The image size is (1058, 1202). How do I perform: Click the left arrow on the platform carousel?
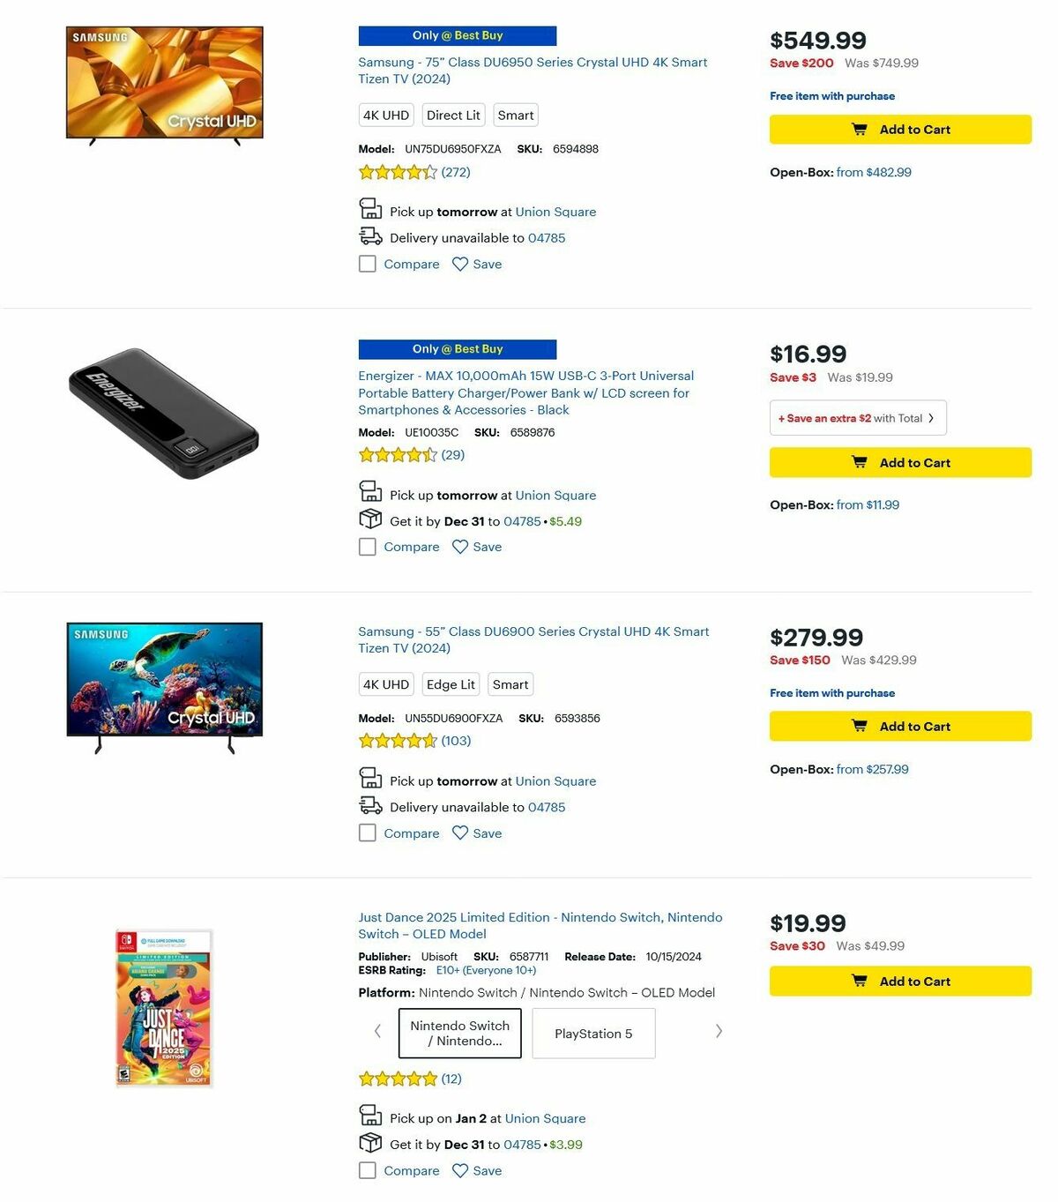377,1031
